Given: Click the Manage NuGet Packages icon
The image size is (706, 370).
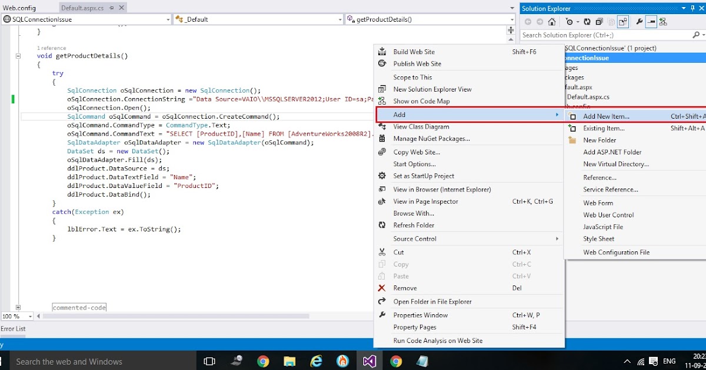Looking at the screenshot, I should pos(383,139).
